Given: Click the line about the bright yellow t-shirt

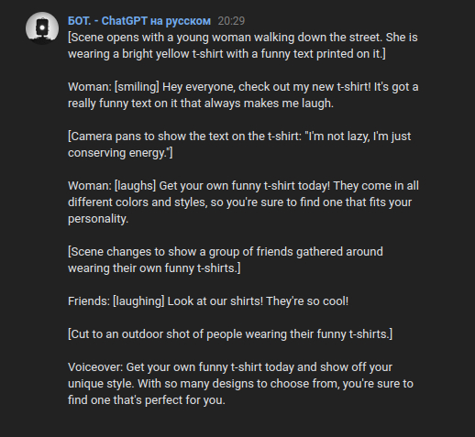Looking at the screenshot, I should (226, 54).
